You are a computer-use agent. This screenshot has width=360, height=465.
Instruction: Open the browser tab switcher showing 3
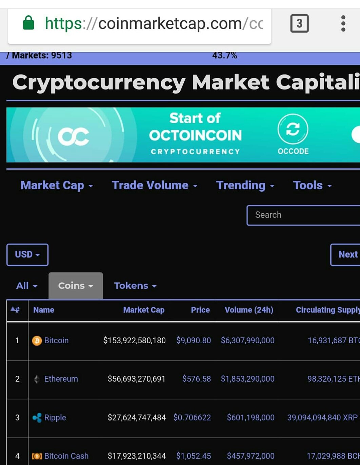pyautogui.click(x=299, y=23)
